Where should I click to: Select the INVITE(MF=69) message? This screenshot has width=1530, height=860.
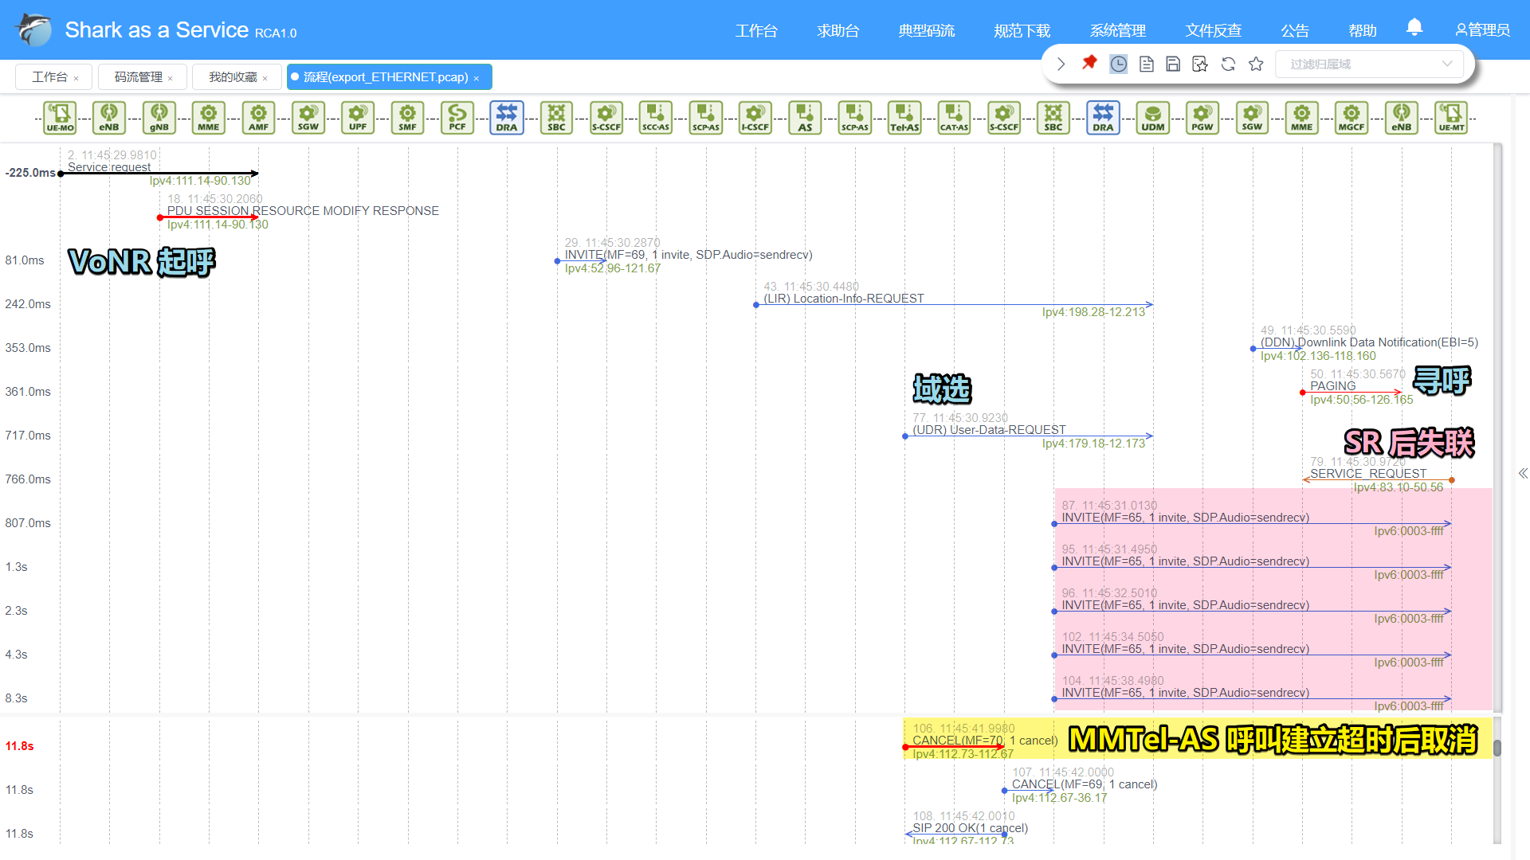tap(688, 255)
